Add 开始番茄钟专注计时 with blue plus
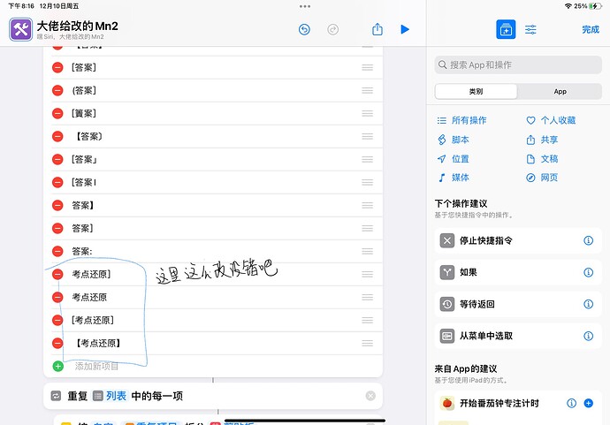This screenshot has width=610, height=425. click(x=588, y=403)
